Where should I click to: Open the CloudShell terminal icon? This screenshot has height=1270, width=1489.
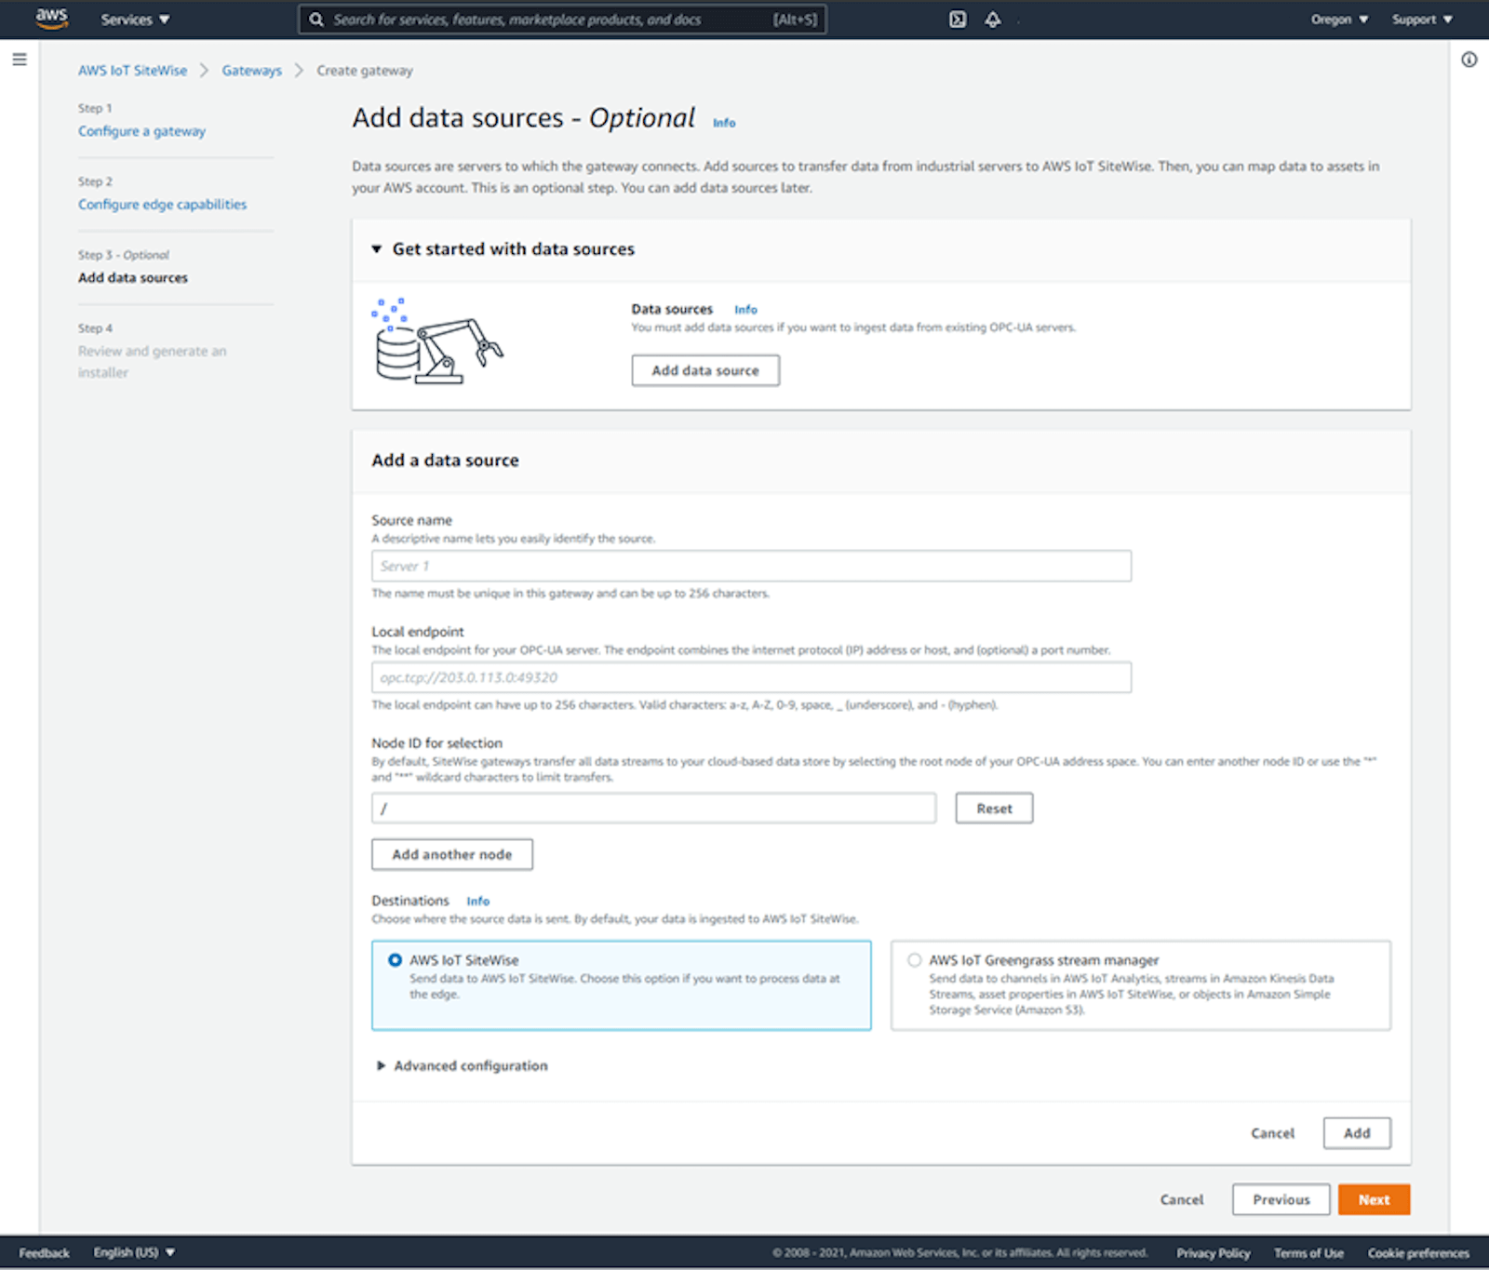coord(958,20)
